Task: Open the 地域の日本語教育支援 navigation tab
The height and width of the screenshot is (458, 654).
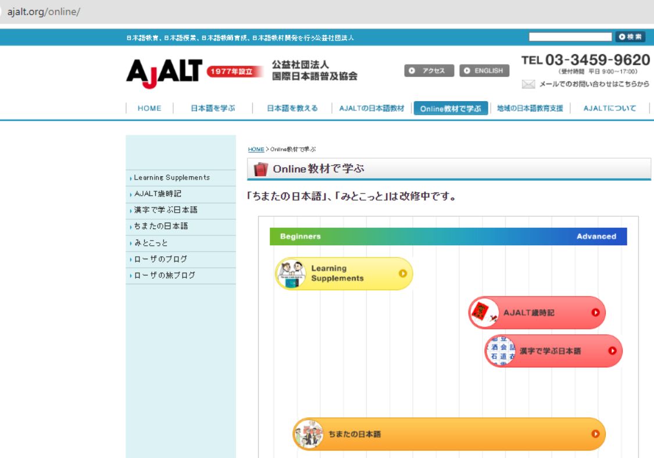Action: [x=530, y=108]
